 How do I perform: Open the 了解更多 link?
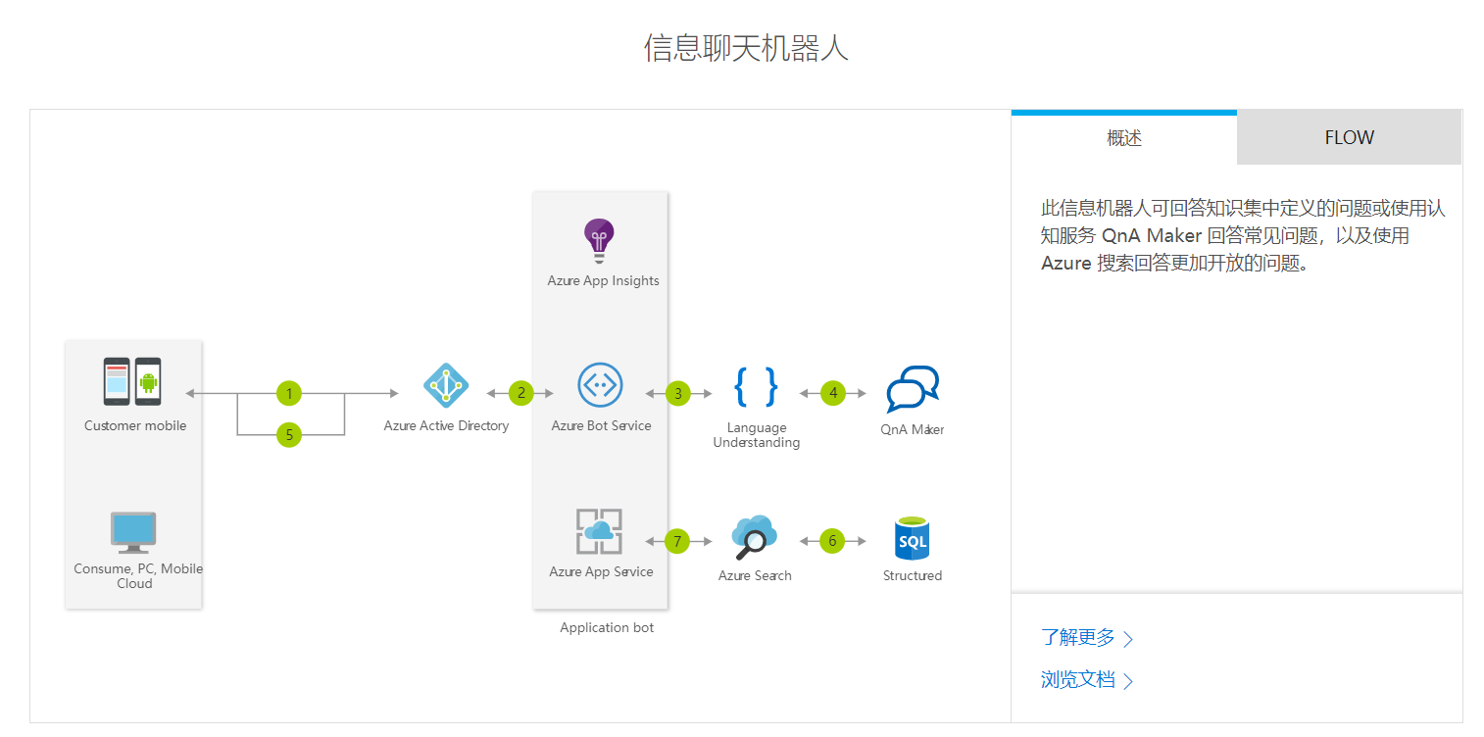click(1080, 637)
